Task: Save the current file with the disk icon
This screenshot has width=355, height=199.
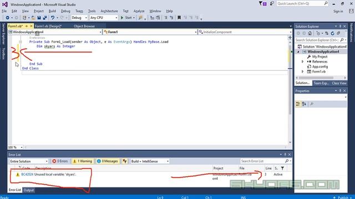Action: point(39,18)
